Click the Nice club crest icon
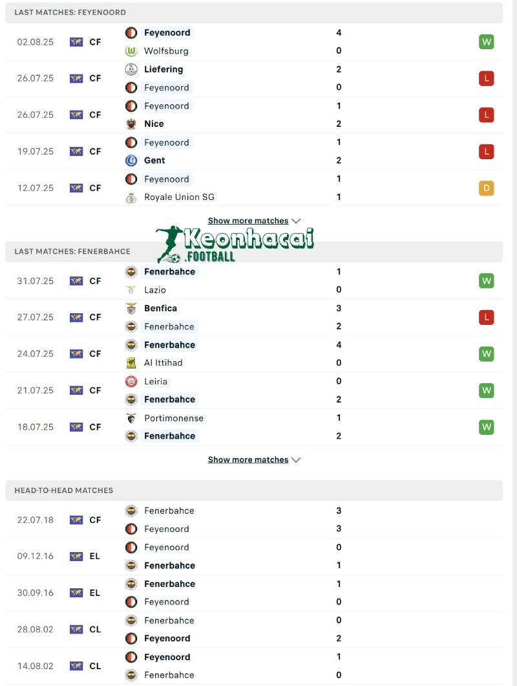Viewport: 517px width, 686px height. (131, 124)
